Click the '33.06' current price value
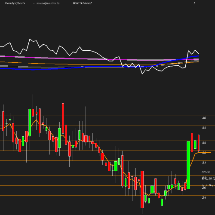215x215 pixels. pos(206,172)
